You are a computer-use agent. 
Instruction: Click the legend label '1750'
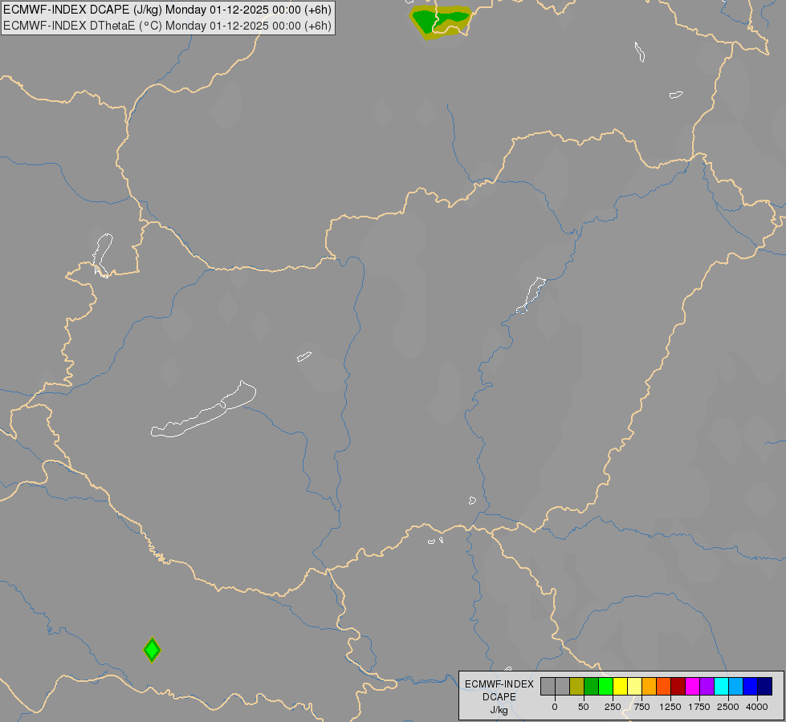tap(699, 707)
